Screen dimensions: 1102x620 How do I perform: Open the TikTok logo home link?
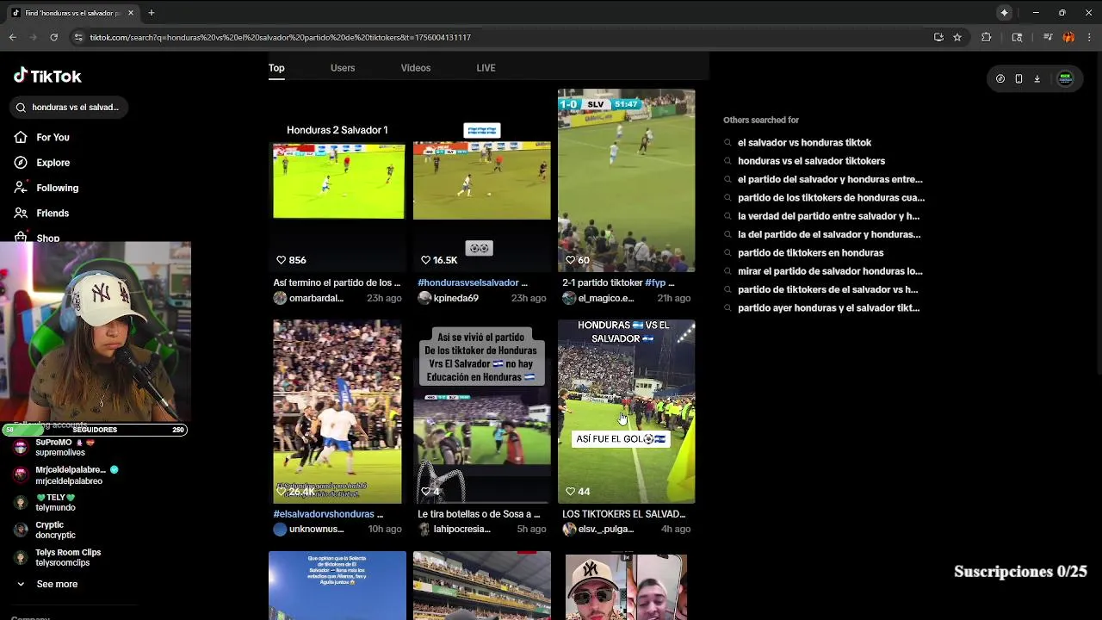click(x=47, y=76)
